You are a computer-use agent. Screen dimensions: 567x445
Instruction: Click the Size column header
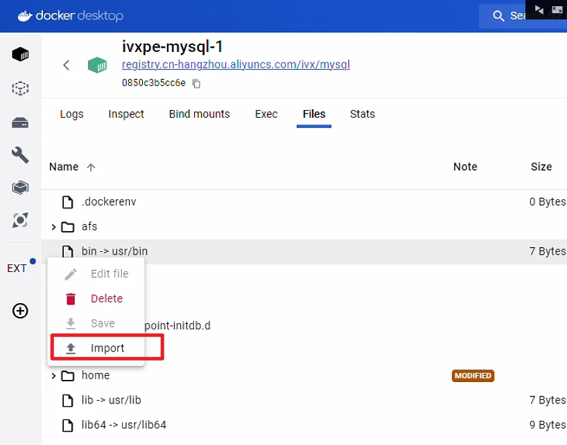(541, 167)
